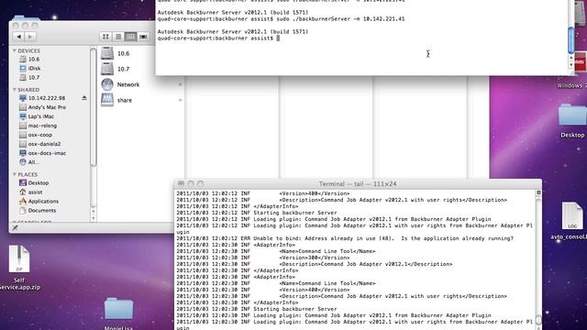Image resolution: width=587 pixels, height=330 pixels.
Task: Click the Finder action icon at bottom-left
Action: click(x=15, y=227)
